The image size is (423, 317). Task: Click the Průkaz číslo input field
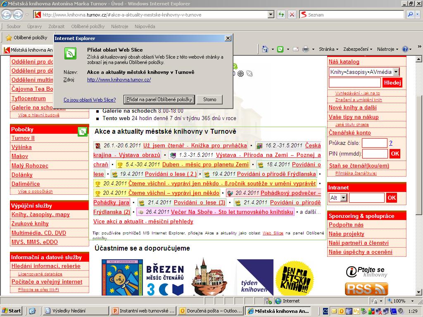point(374,143)
